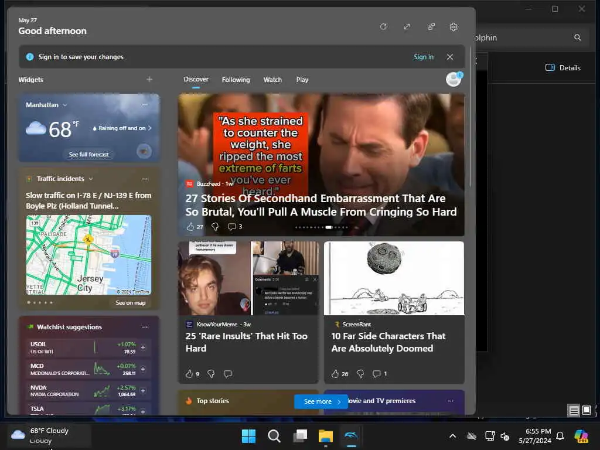Open comments on BuzzFeed story
600x450 pixels.
coord(235,227)
